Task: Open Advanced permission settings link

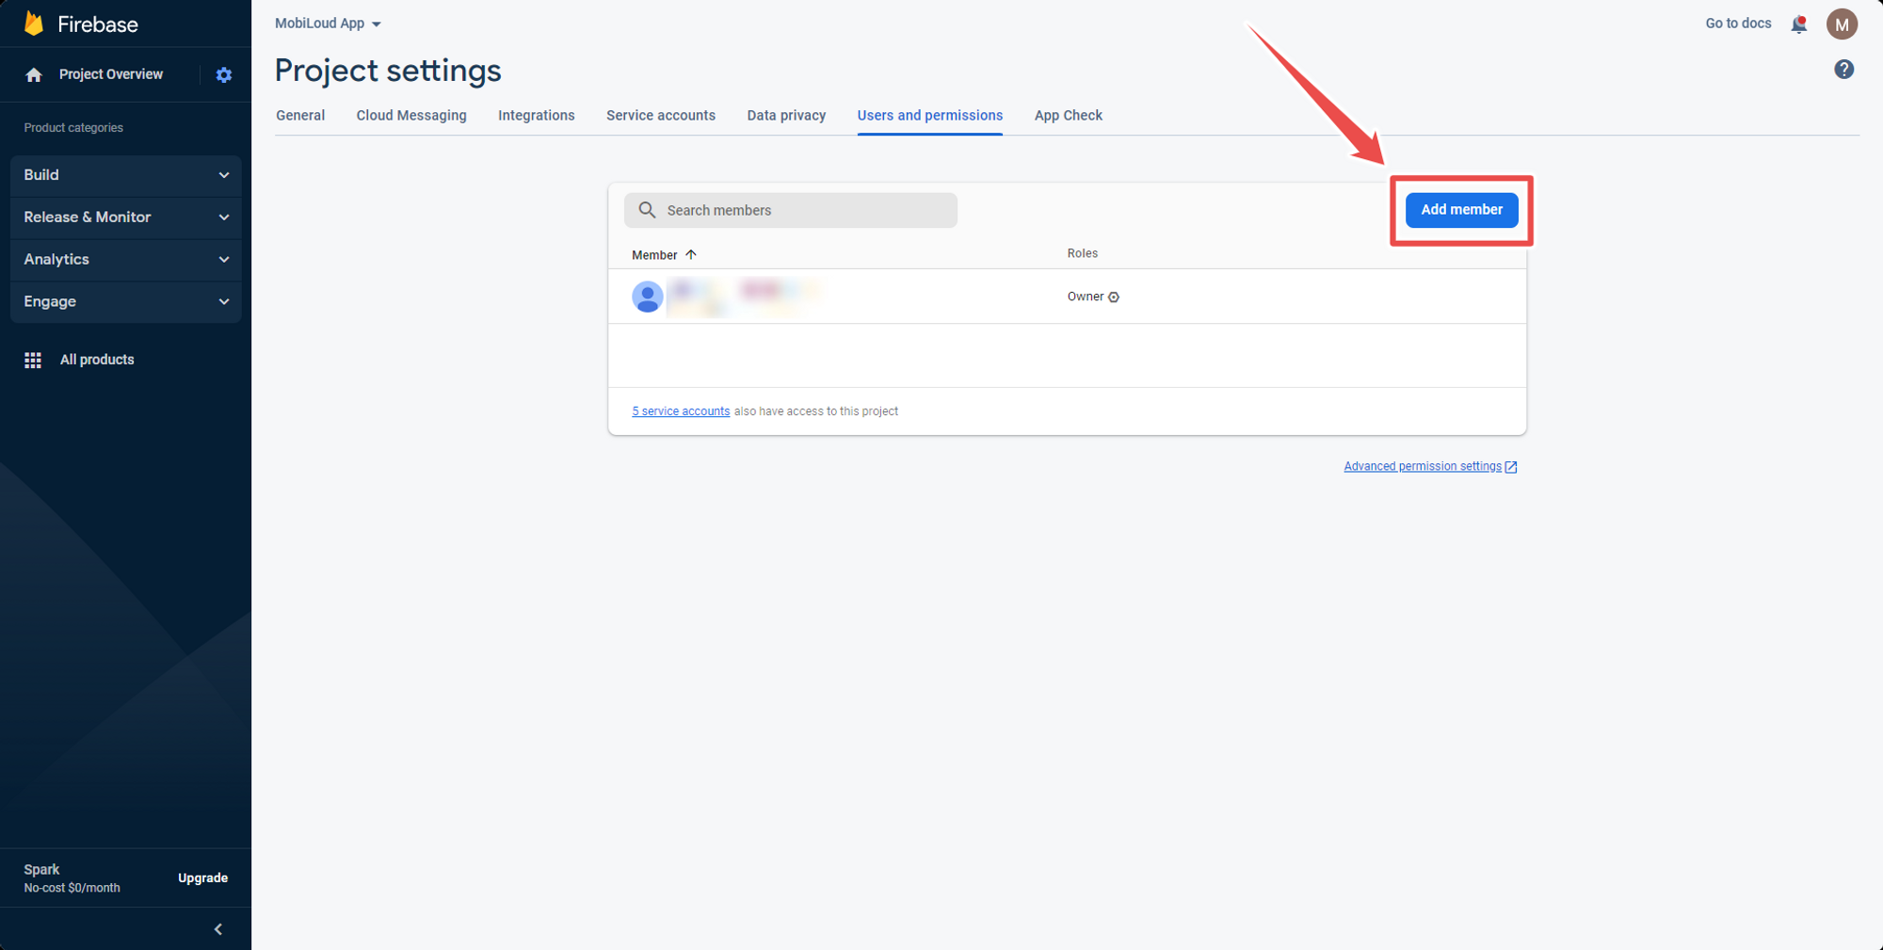Action: tap(1430, 467)
